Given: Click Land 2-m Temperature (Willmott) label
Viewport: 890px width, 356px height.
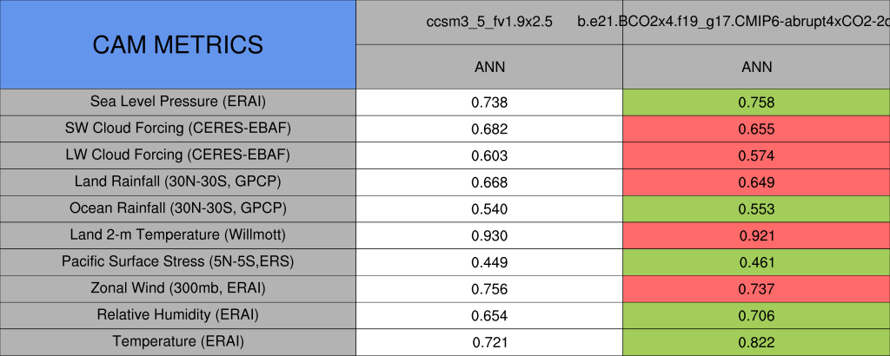Looking at the screenshot, I should (177, 235).
